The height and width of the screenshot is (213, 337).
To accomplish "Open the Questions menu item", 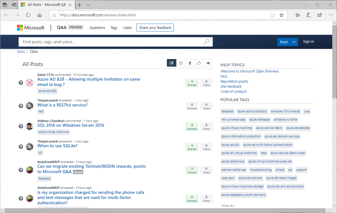I will 97,28.
